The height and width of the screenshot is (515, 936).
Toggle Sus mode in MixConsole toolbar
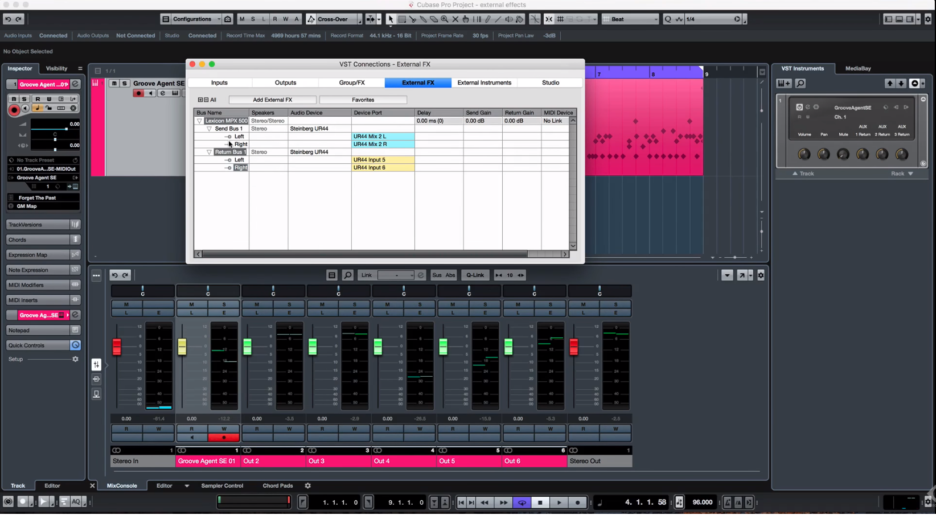click(x=437, y=275)
